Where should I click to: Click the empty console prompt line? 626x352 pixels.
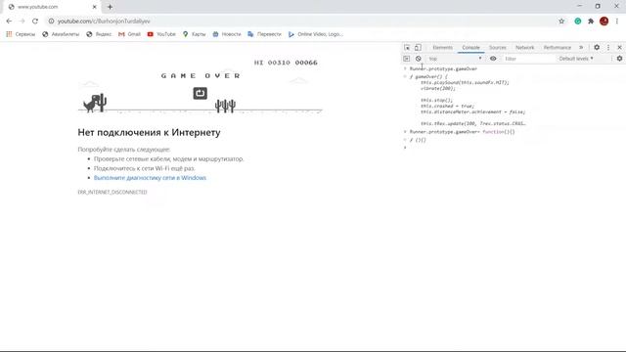[x=515, y=148]
